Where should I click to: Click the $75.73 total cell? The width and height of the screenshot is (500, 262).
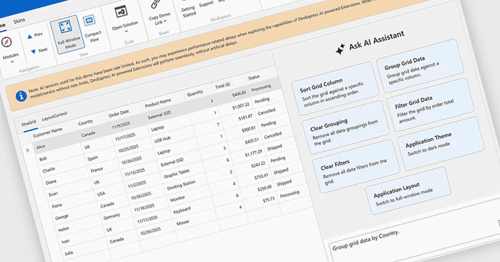pyautogui.click(x=269, y=200)
